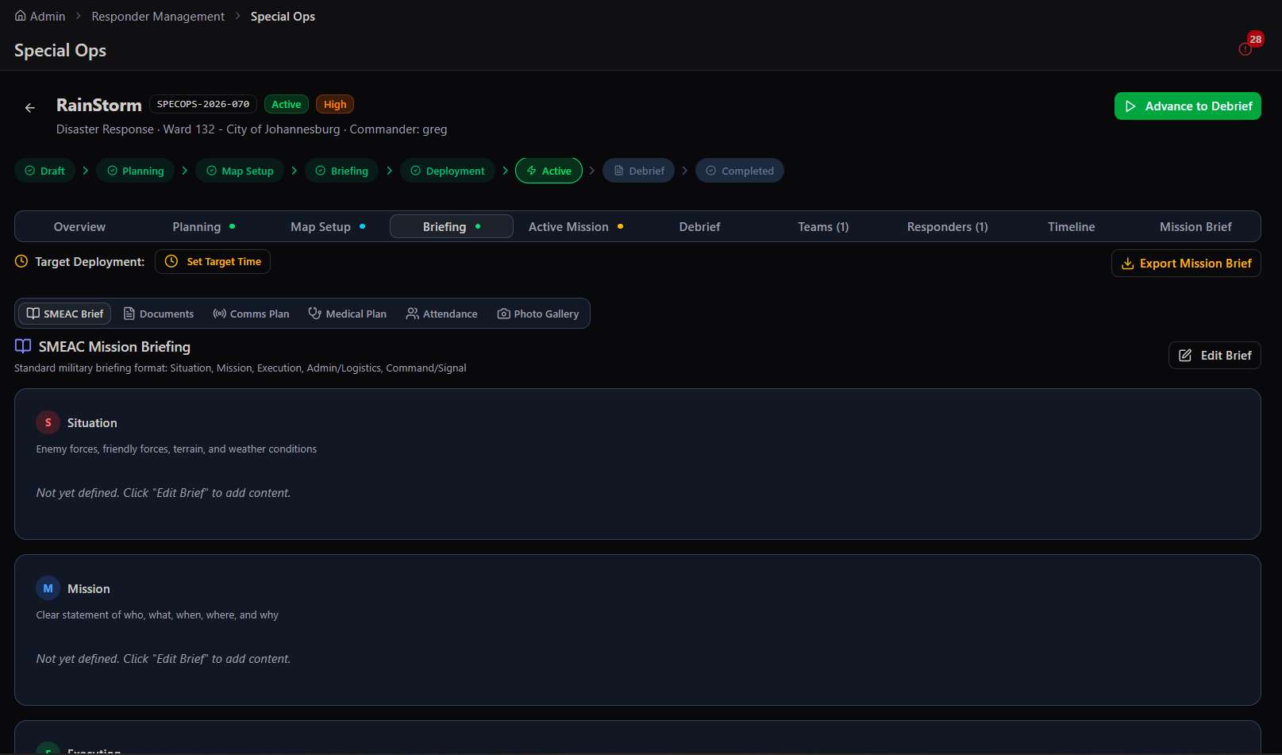Click chevron between Responder Management and Special Ops

237,16
